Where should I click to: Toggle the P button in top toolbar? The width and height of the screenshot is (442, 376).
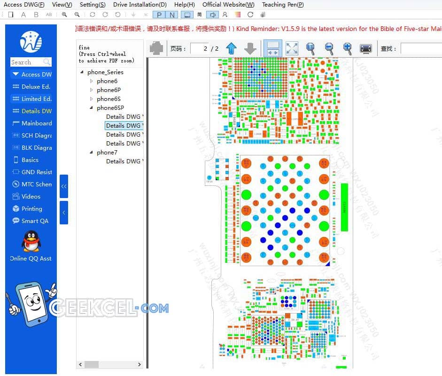point(160,15)
